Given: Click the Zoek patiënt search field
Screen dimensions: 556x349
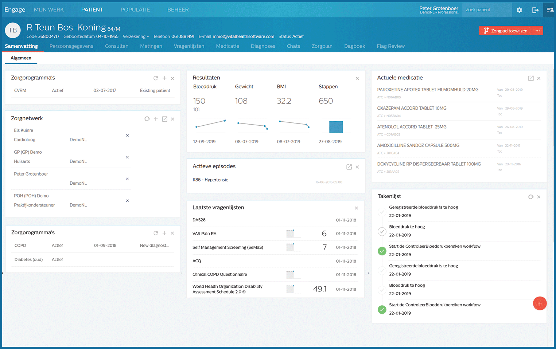Looking at the screenshot, I should point(486,10).
